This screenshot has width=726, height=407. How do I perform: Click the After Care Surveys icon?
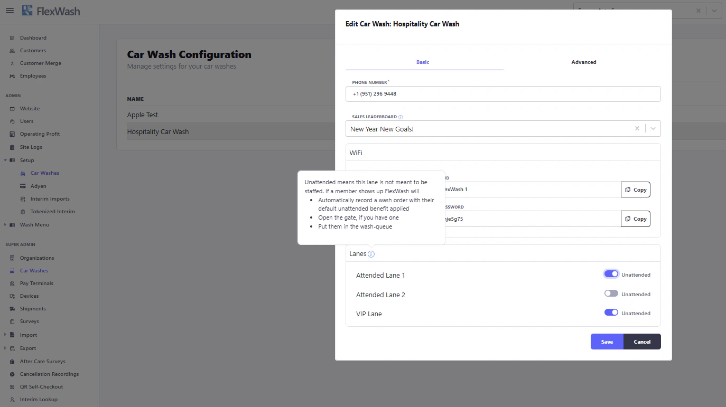(12, 362)
